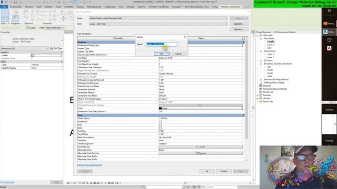Select Level 2 under Floor Plans

point(270,45)
